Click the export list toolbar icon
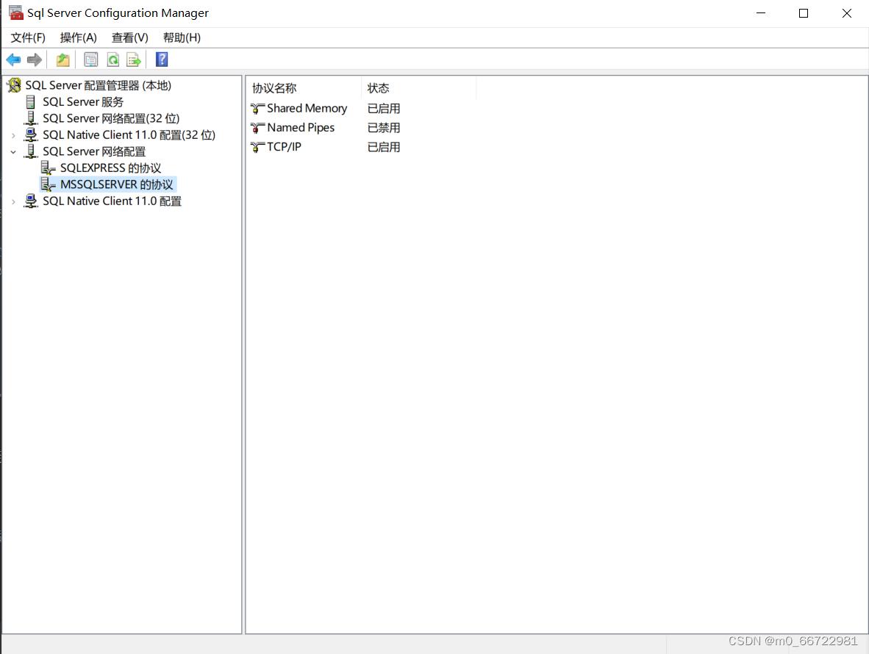 (134, 60)
